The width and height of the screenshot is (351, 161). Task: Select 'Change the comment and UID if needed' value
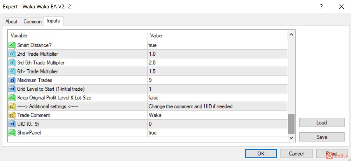coord(190,106)
